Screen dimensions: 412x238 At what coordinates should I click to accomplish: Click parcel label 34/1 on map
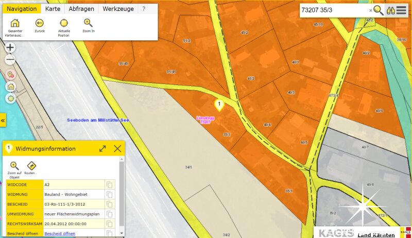click(188, 167)
